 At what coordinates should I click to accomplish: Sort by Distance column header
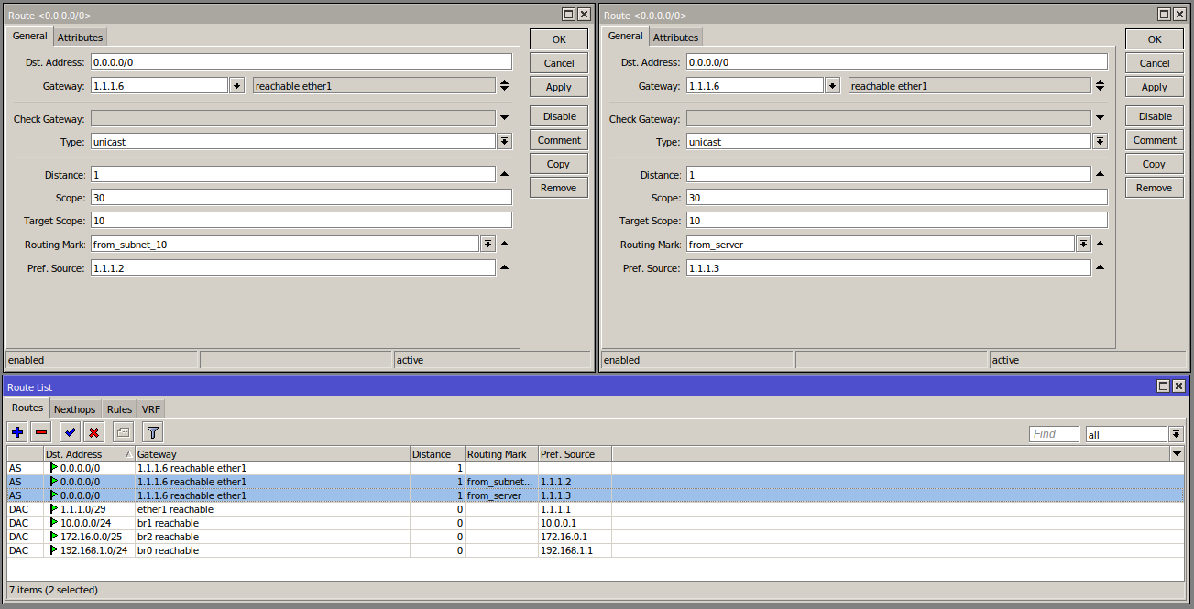click(x=437, y=454)
